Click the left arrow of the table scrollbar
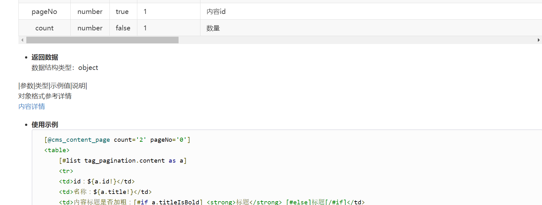The image size is (542, 205). coord(22,40)
